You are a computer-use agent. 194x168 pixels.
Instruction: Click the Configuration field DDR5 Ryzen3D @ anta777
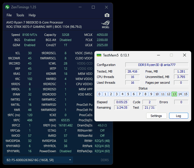pyautogui.click(x=157, y=65)
